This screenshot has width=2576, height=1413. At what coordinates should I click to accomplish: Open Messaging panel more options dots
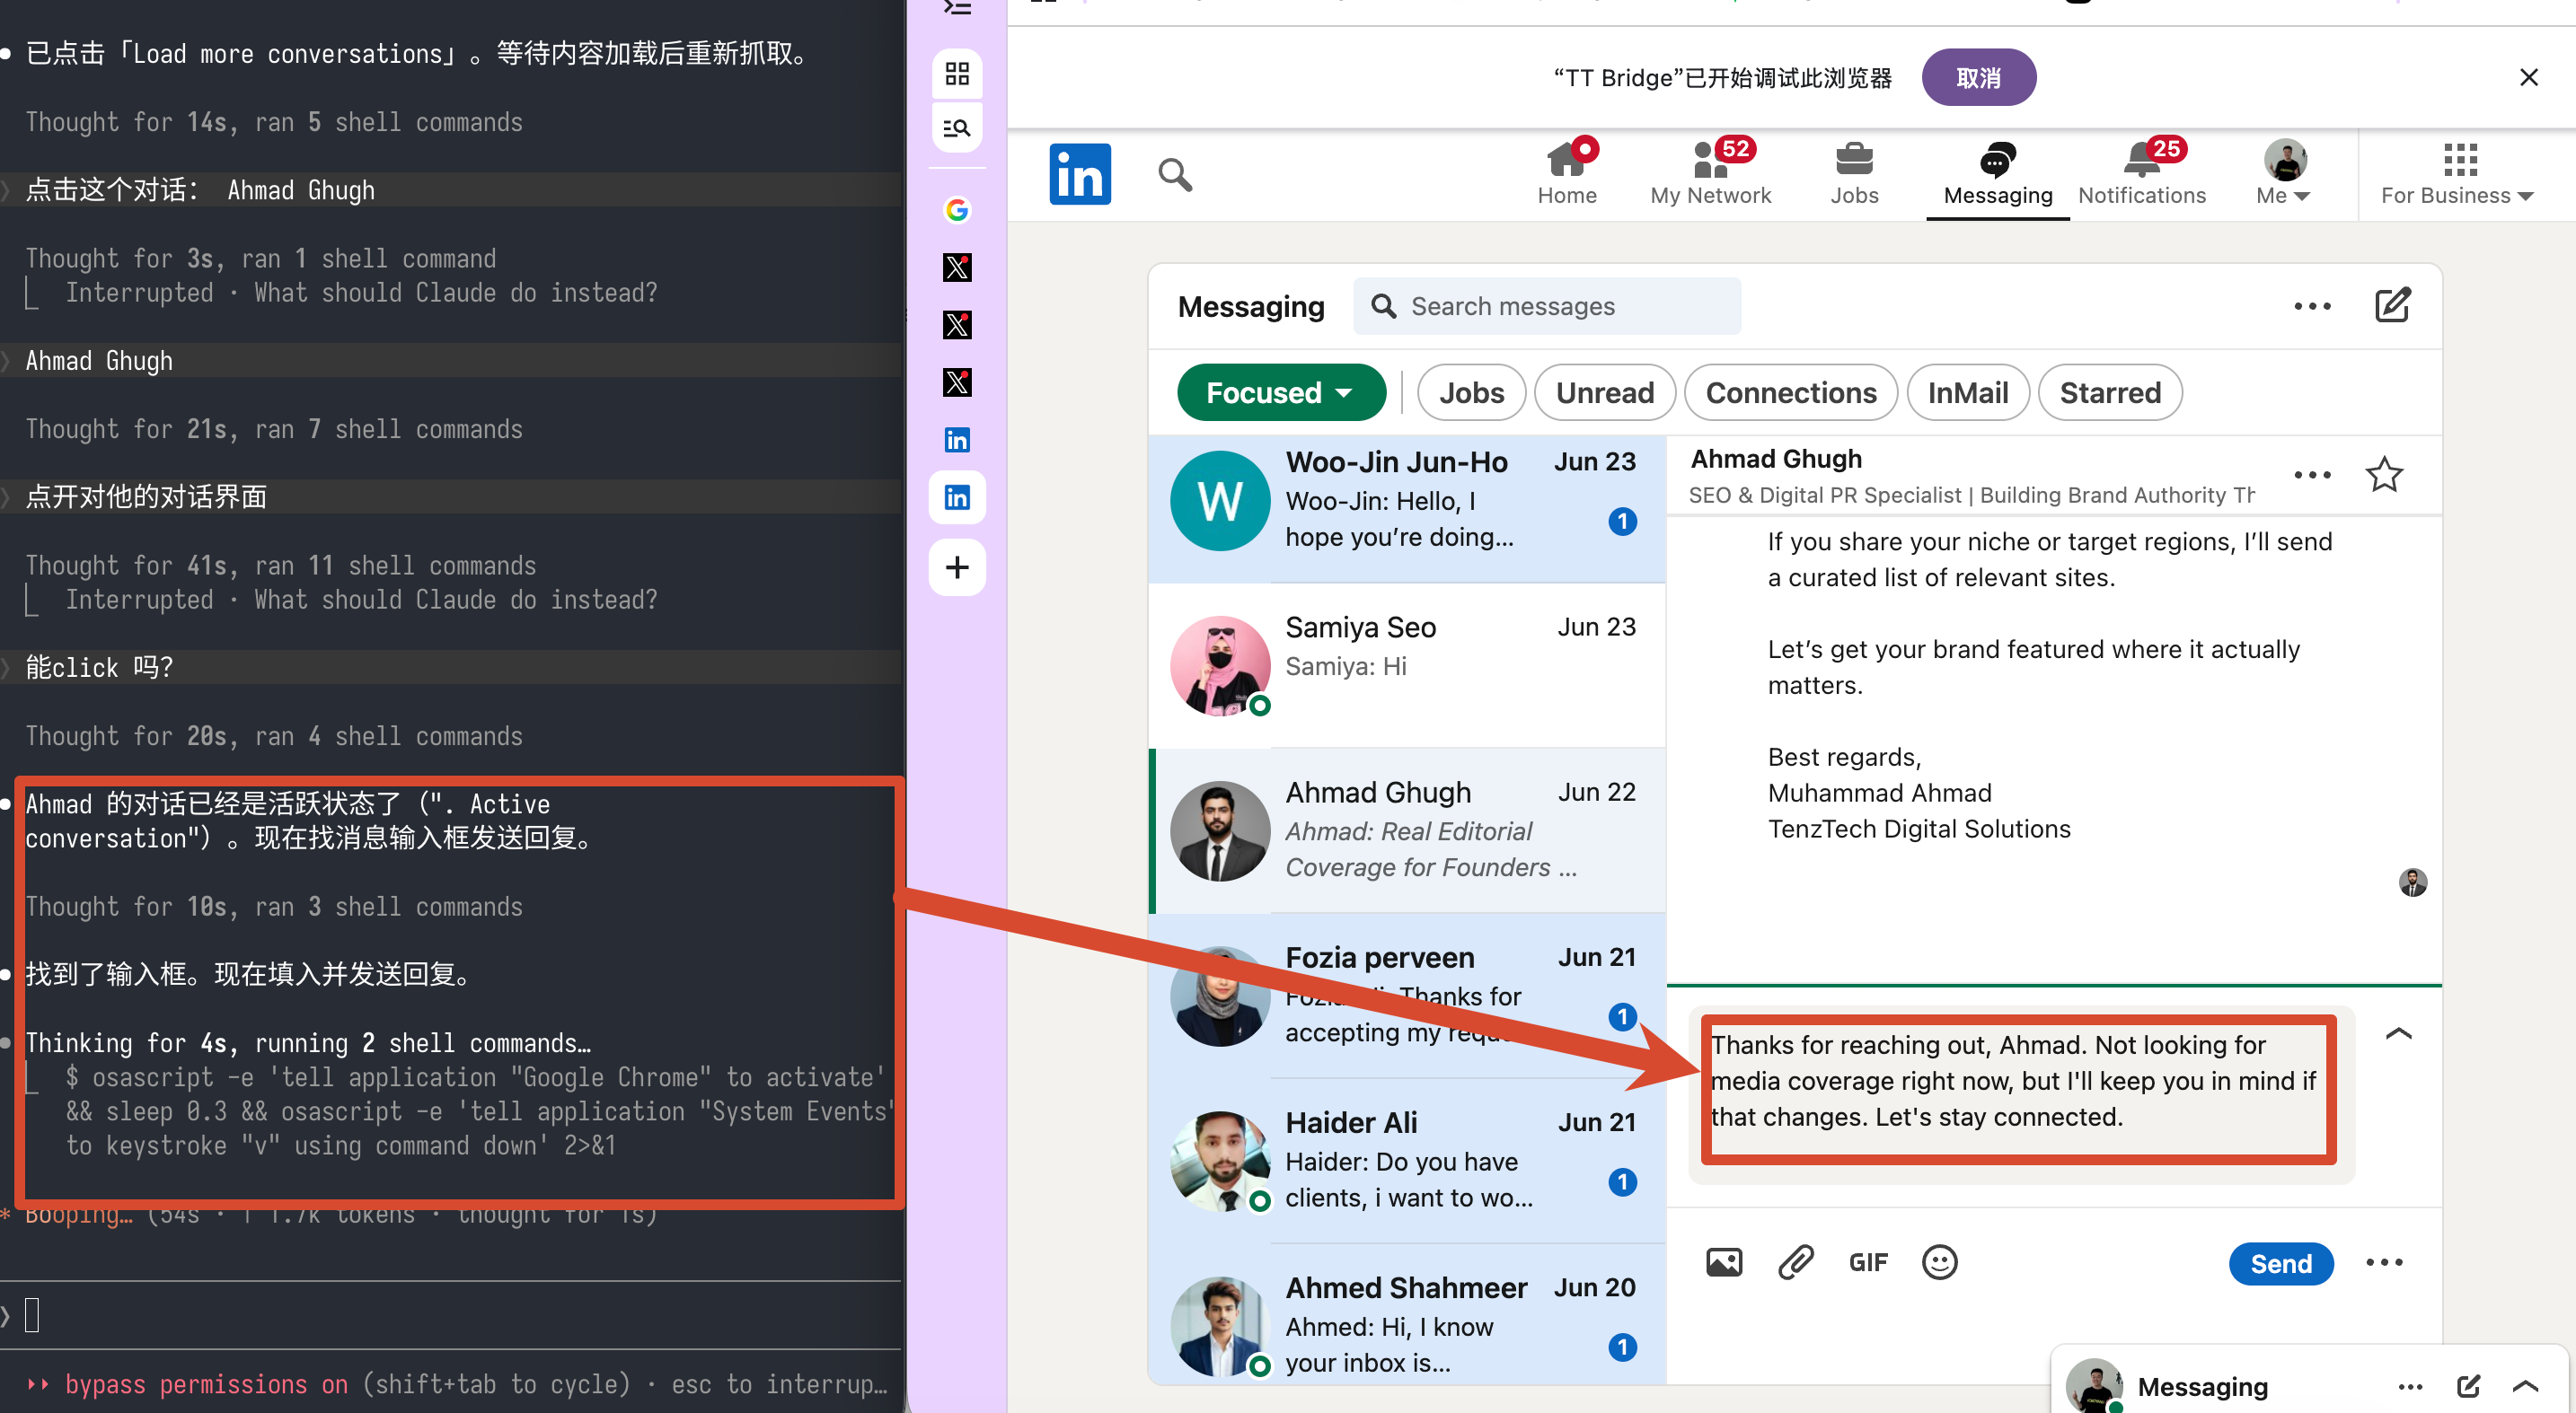pos(2312,306)
